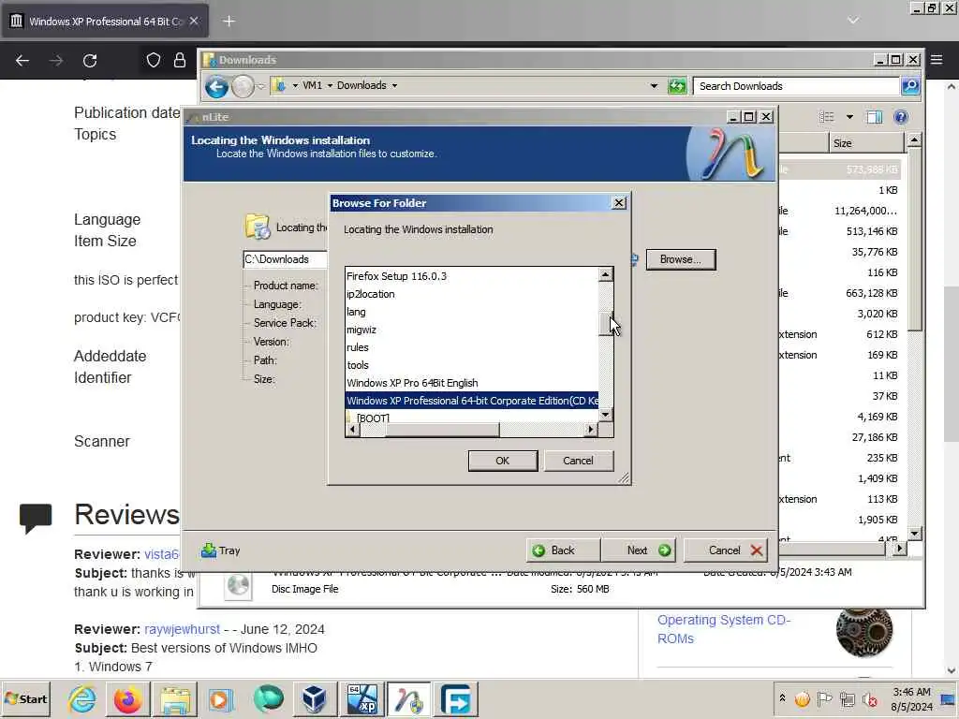The width and height of the screenshot is (959, 719).
Task: Click browser tracking protection shield icon
Action: click(153, 60)
